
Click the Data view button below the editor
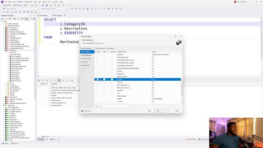click(x=53, y=139)
